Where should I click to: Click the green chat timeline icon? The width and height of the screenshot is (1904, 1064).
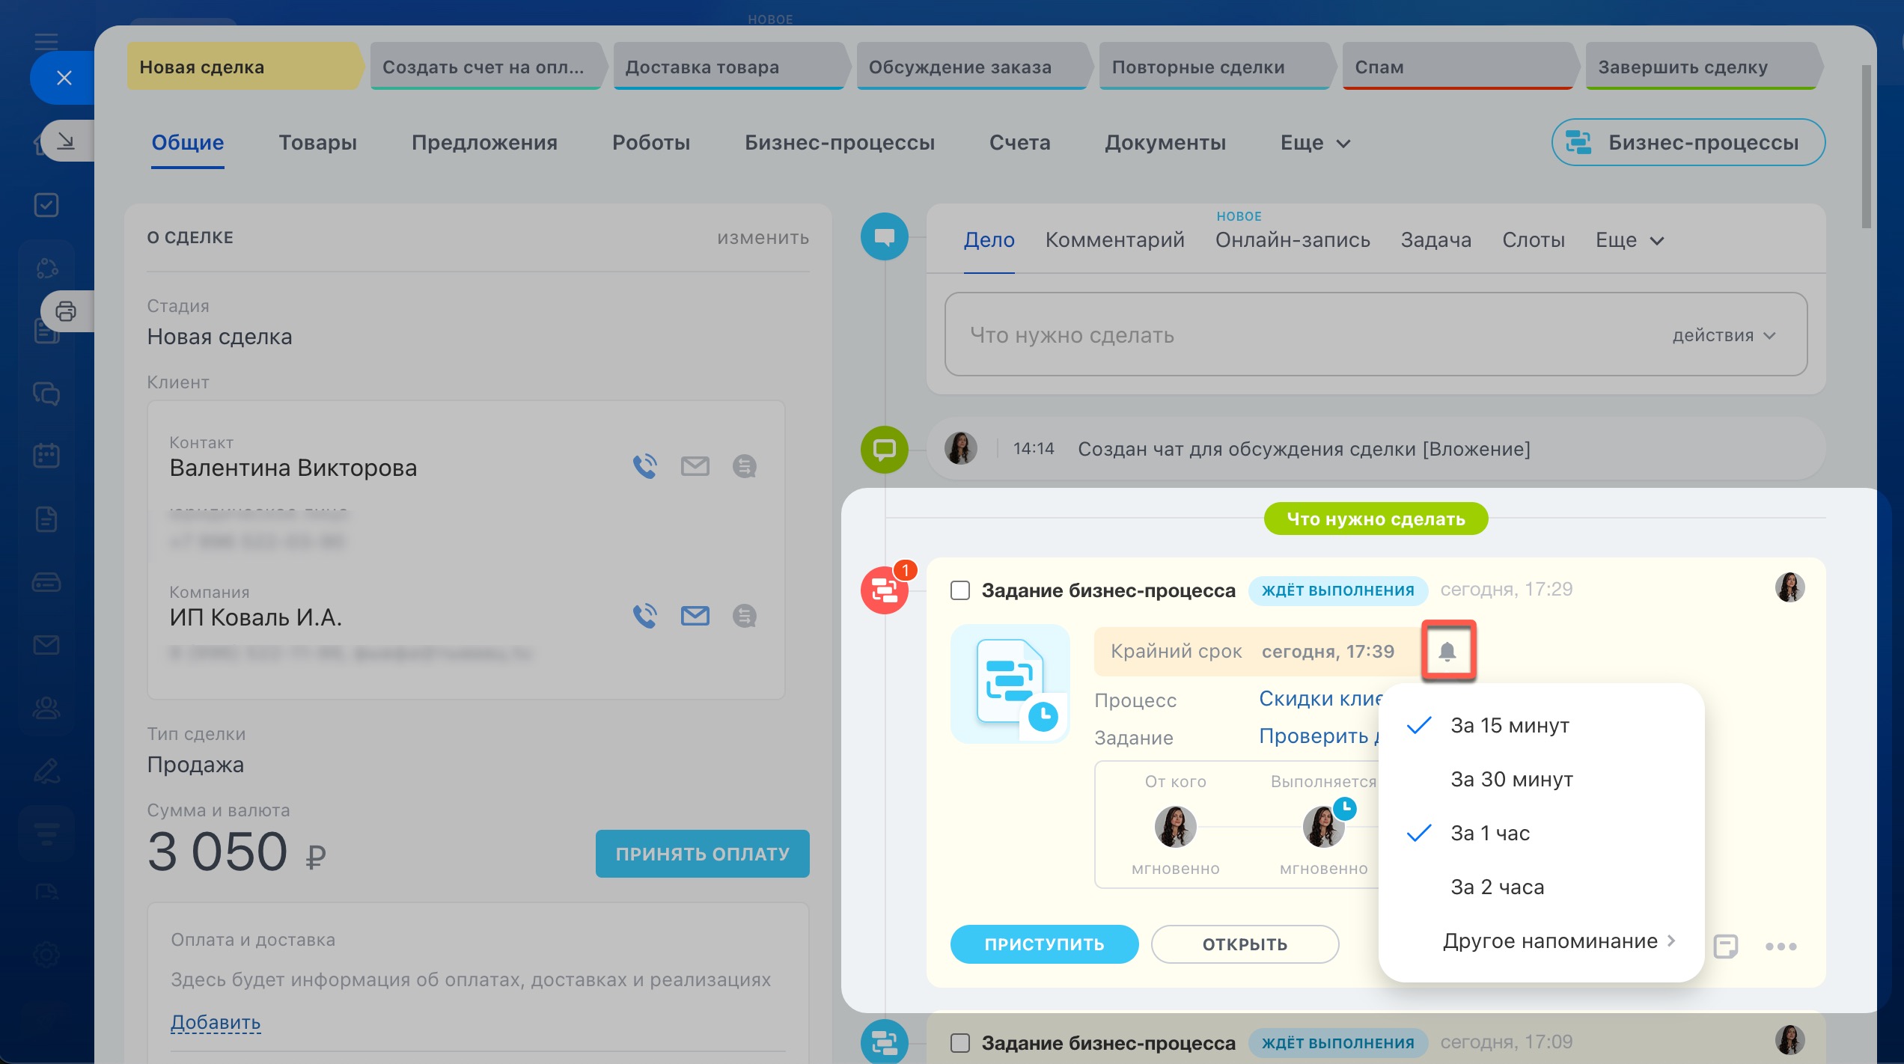coord(885,450)
